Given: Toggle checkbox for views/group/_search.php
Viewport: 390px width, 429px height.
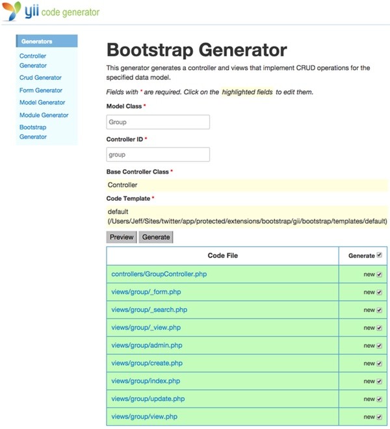Looking at the screenshot, I should pyautogui.click(x=380, y=310).
